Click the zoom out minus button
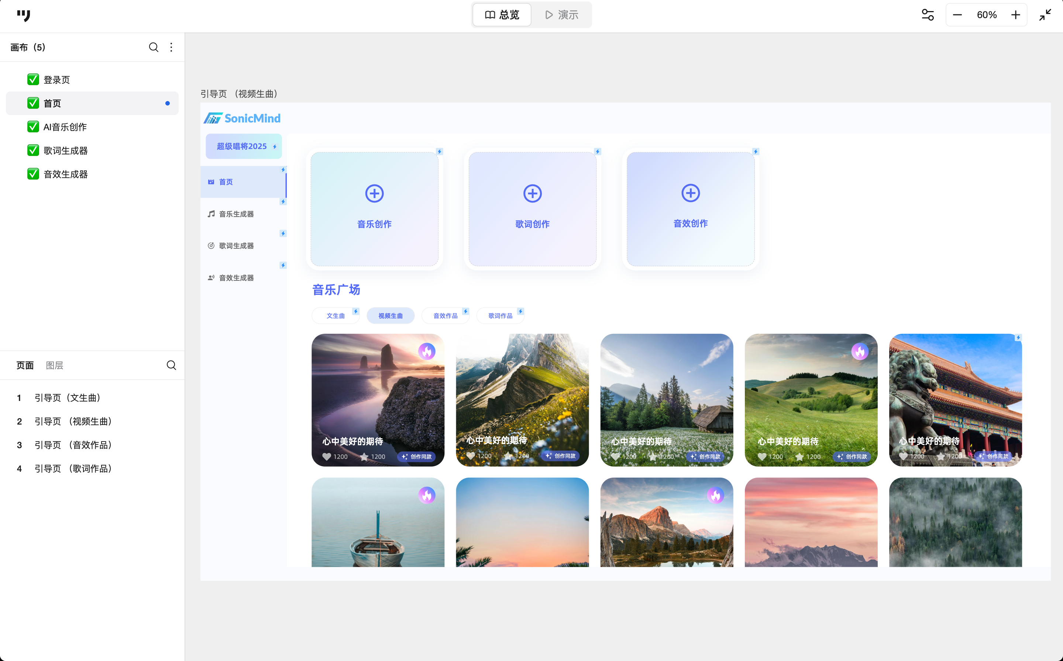 [x=957, y=15]
